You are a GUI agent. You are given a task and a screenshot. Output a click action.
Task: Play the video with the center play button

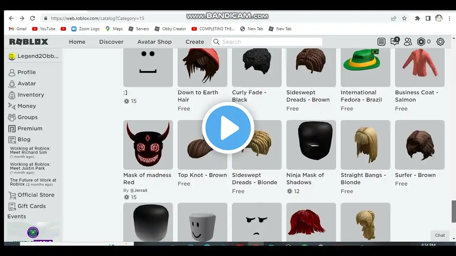point(228,128)
